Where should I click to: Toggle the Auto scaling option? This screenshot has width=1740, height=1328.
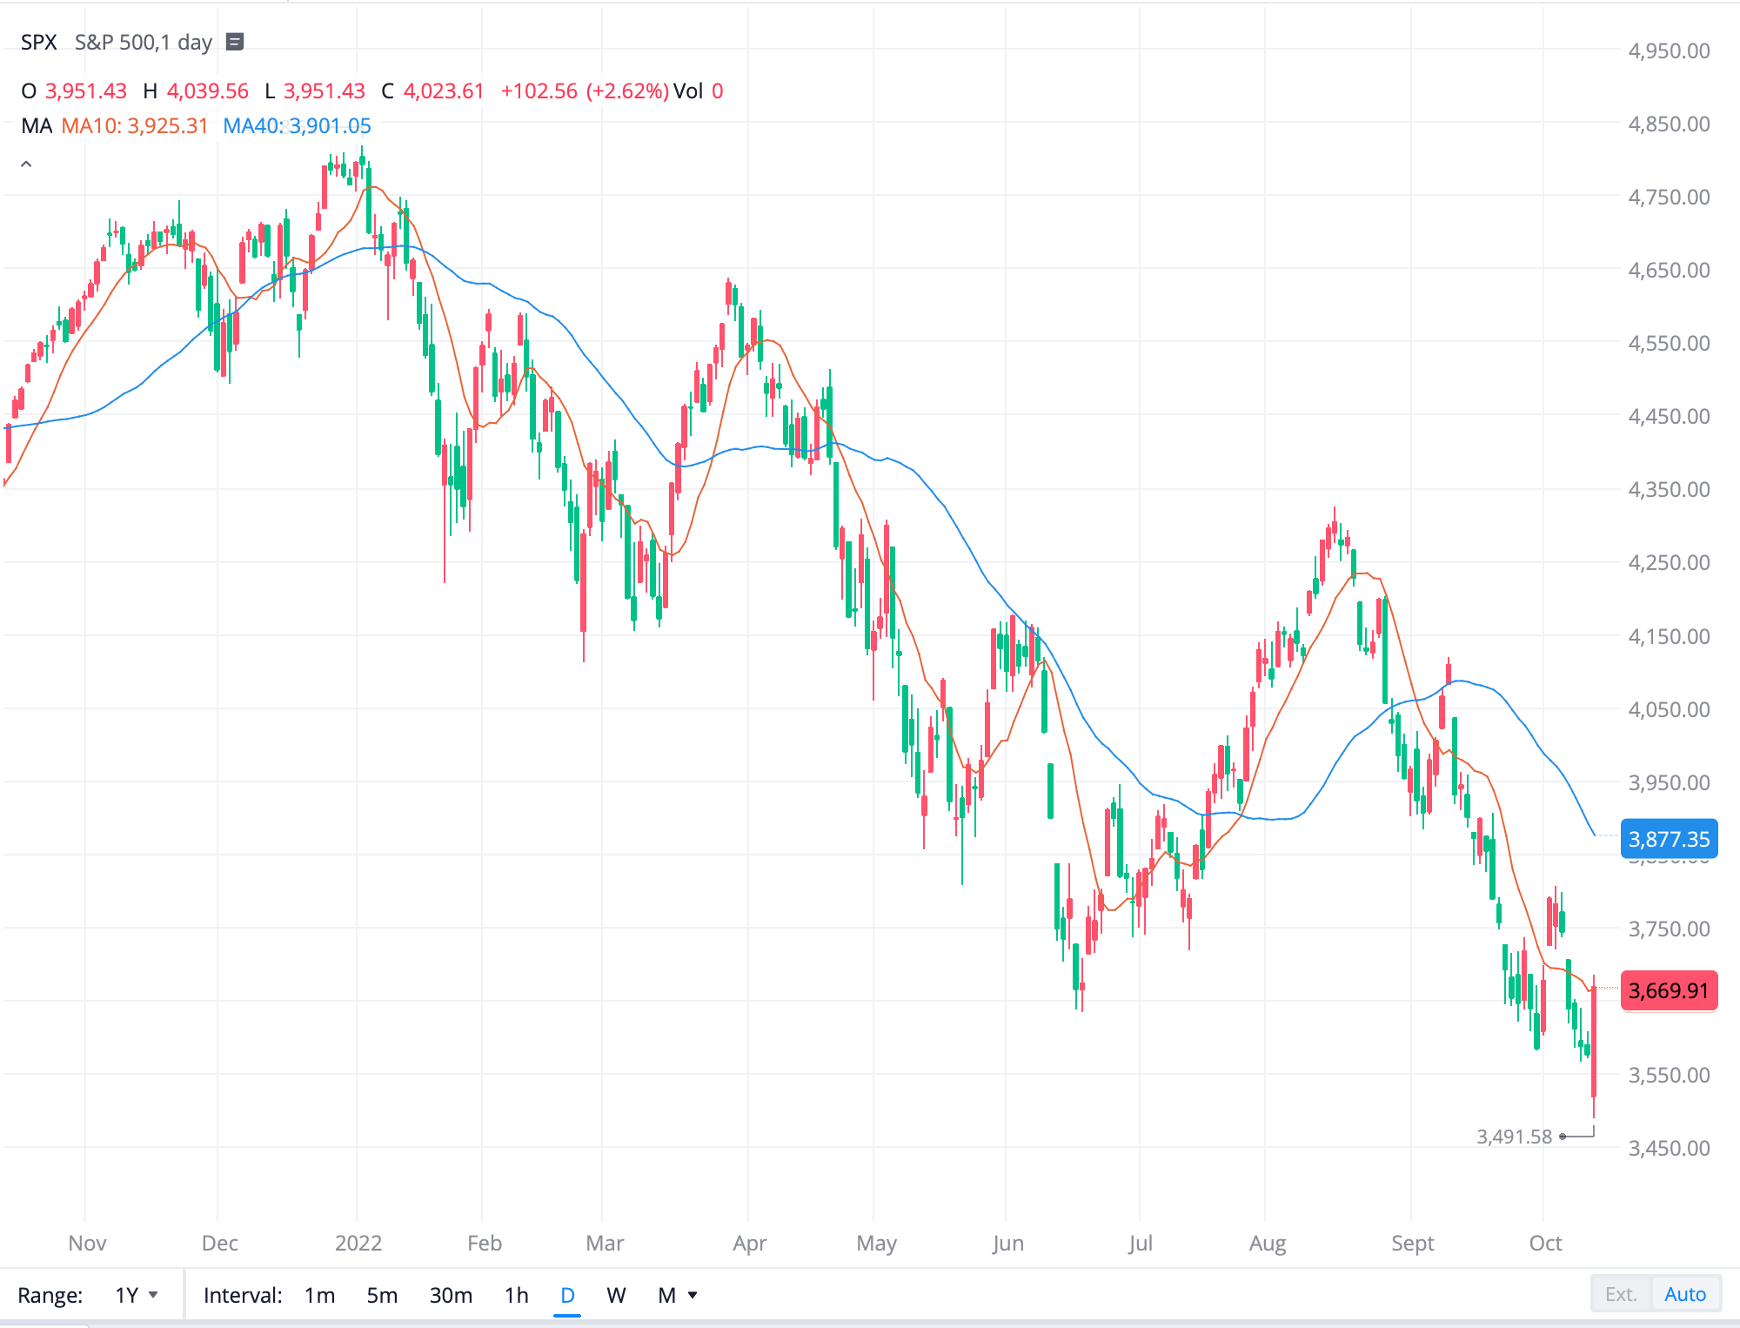(1686, 1294)
